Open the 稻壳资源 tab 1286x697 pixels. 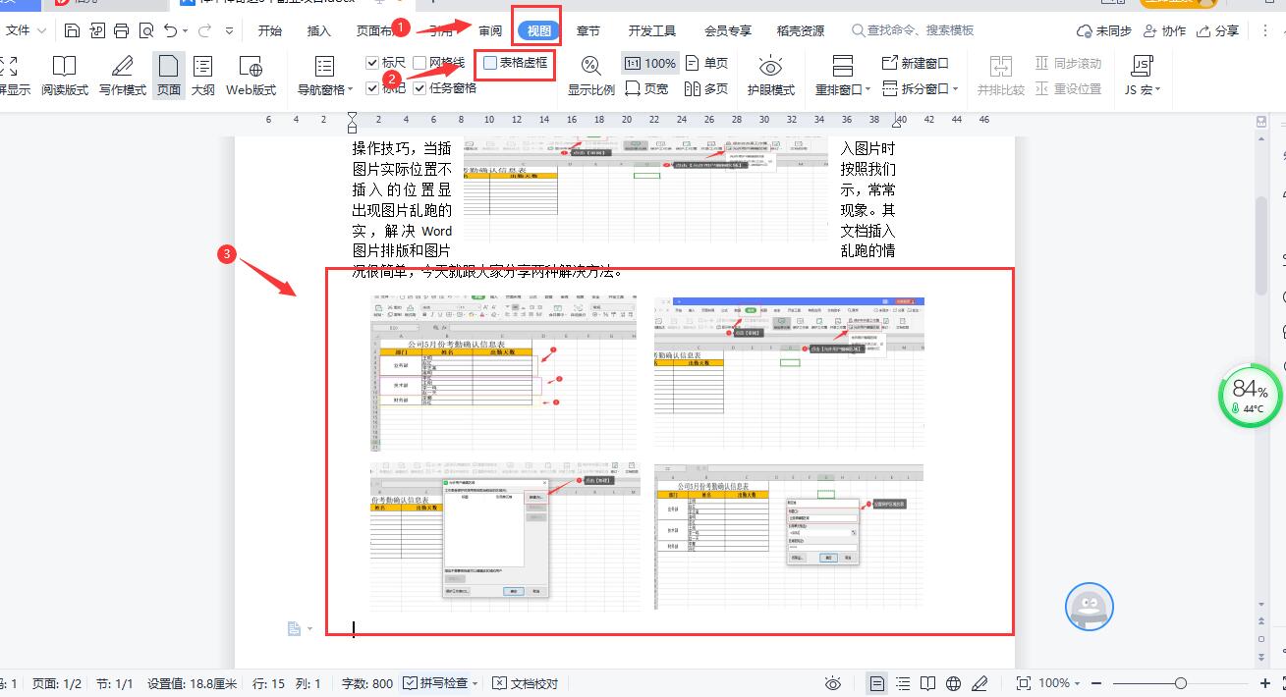[x=801, y=30]
